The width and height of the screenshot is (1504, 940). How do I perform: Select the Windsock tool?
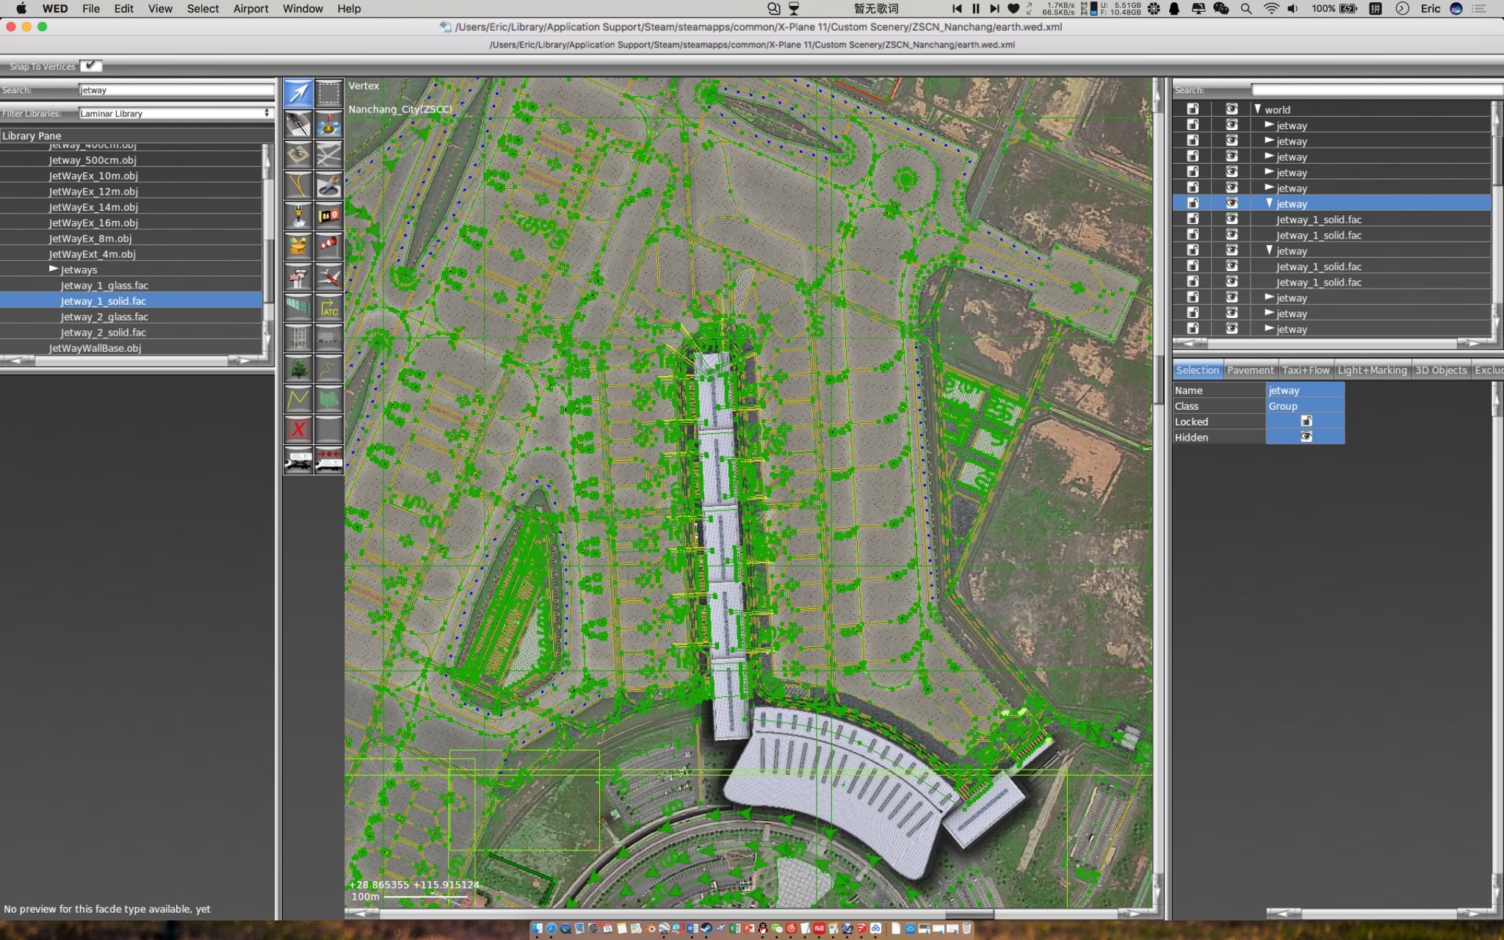point(329,246)
